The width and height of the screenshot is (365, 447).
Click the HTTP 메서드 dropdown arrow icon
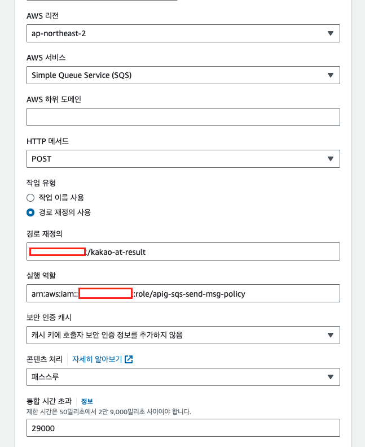[331, 159]
